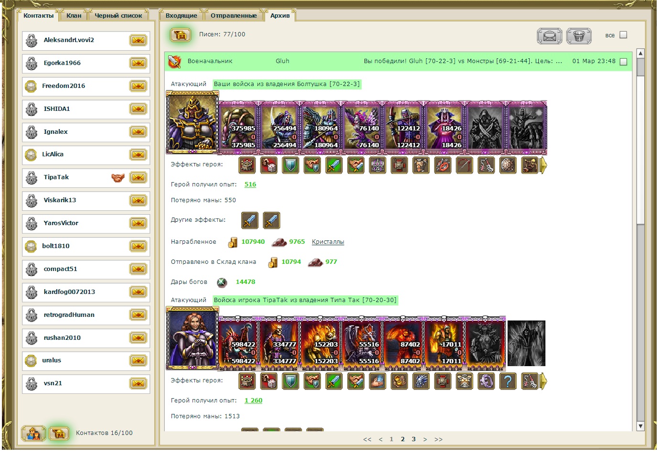Open mail icon for vsn21
Screen dimensions: 661x456
[139, 383]
